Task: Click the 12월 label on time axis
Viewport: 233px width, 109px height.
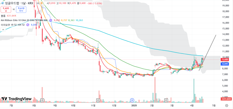Action: (x=114, y=105)
